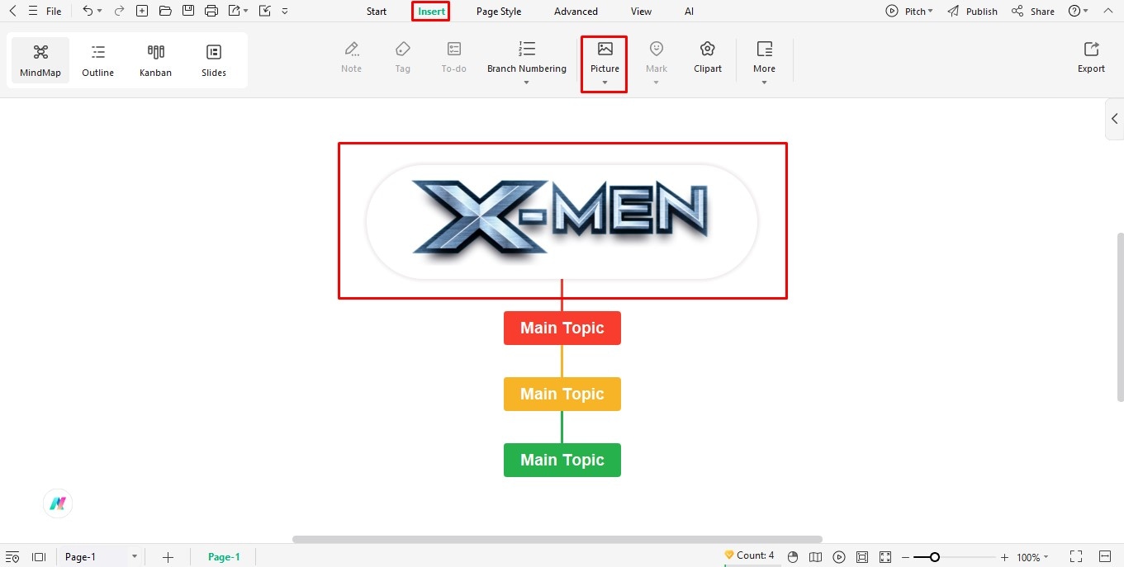Image resolution: width=1124 pixels, height=567 pixels.
Task: Open the View tab
Action: point(641,12)
